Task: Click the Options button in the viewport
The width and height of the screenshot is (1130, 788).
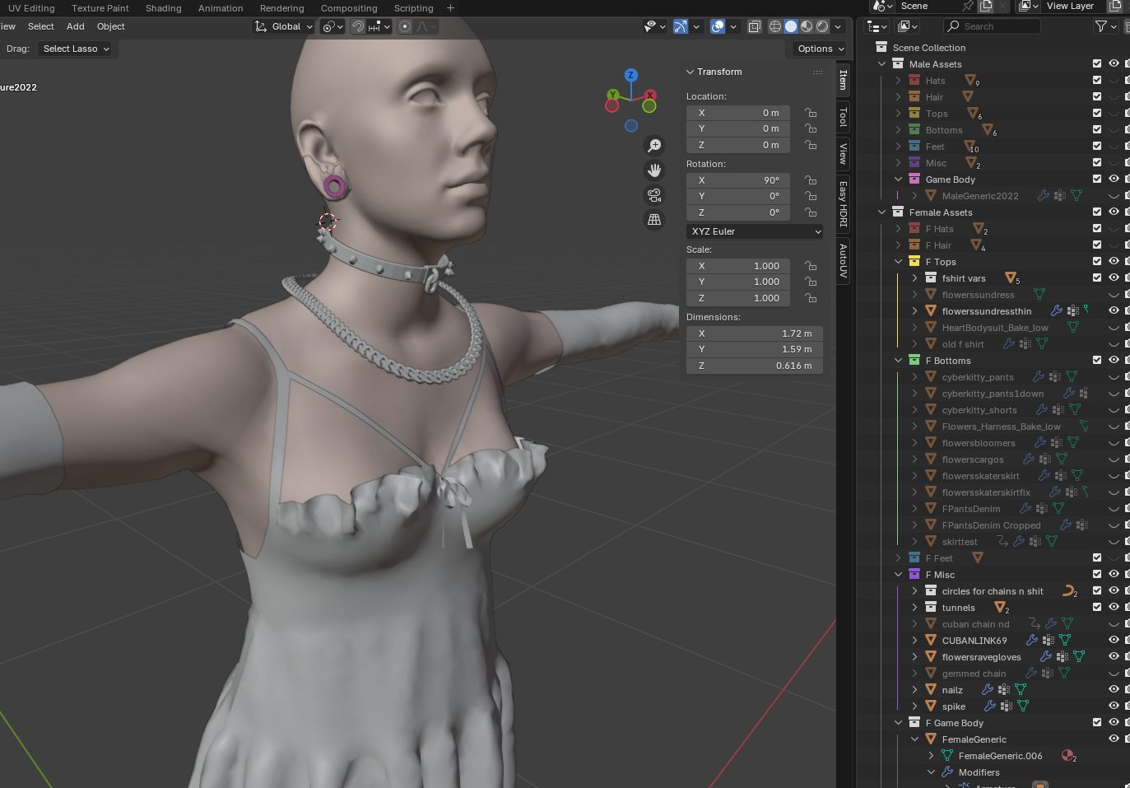Action: (820, 49)
